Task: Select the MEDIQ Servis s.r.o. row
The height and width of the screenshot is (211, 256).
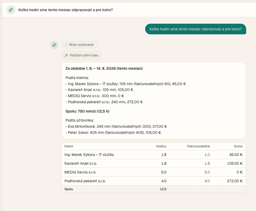Action: (154, 172)
